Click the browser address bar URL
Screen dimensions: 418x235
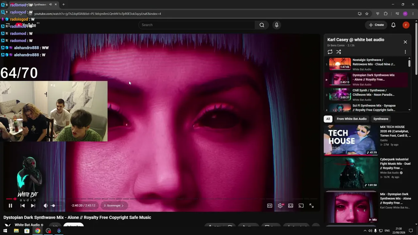click(98, 14)
